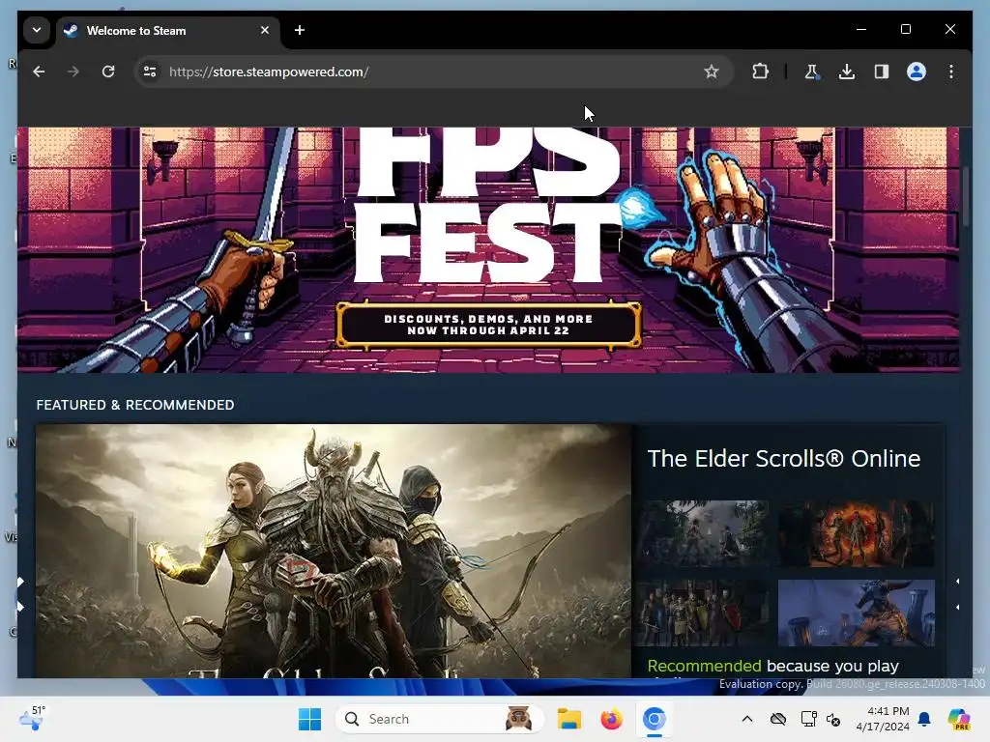The width and height of the screenshot is (990, 742).
Task: View the blue dragon creature screenshot thumbnail
Action: tap(857, 613)
